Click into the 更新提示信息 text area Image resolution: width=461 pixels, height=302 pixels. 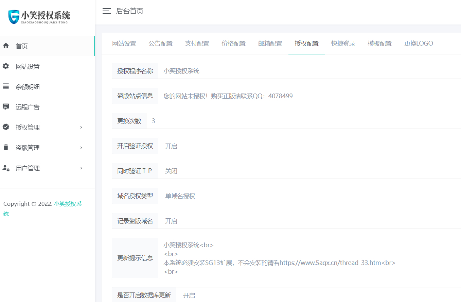pyautogui.click(x=309, y=258)
